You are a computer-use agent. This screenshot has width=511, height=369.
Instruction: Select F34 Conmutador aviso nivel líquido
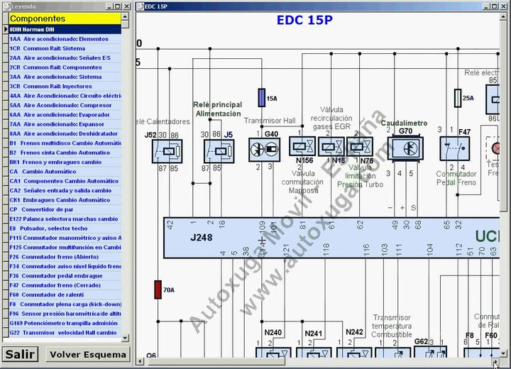coord(65,265)
